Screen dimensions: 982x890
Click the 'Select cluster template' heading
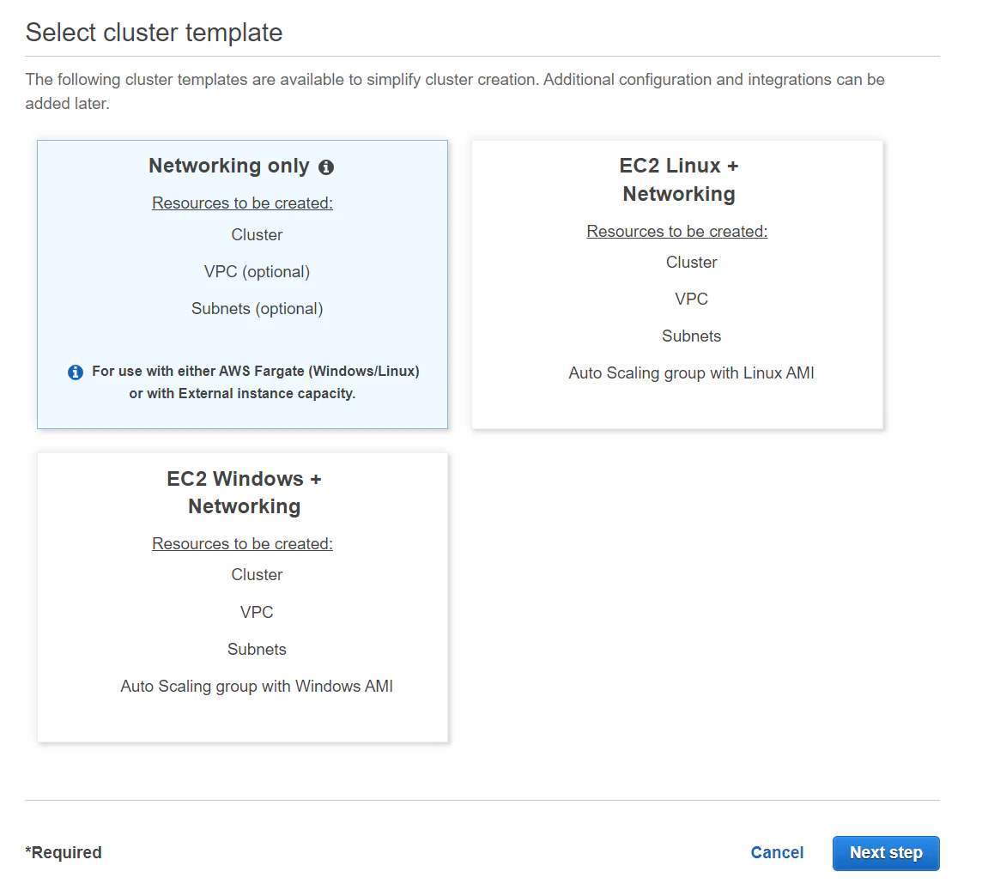154,33
